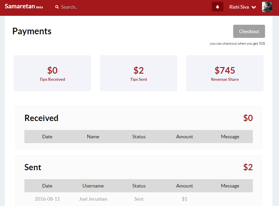Screen dimensions: 279x206
Task: Click Username column header in Sent table
Action: pos(93,186)
